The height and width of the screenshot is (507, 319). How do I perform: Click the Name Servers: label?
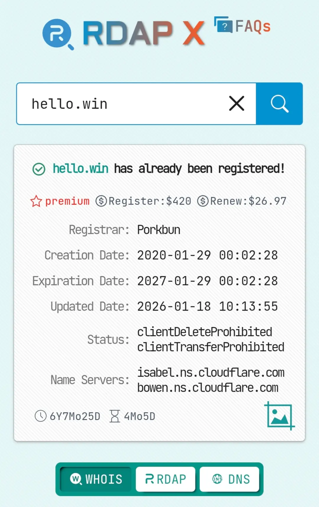pos(90,380)
